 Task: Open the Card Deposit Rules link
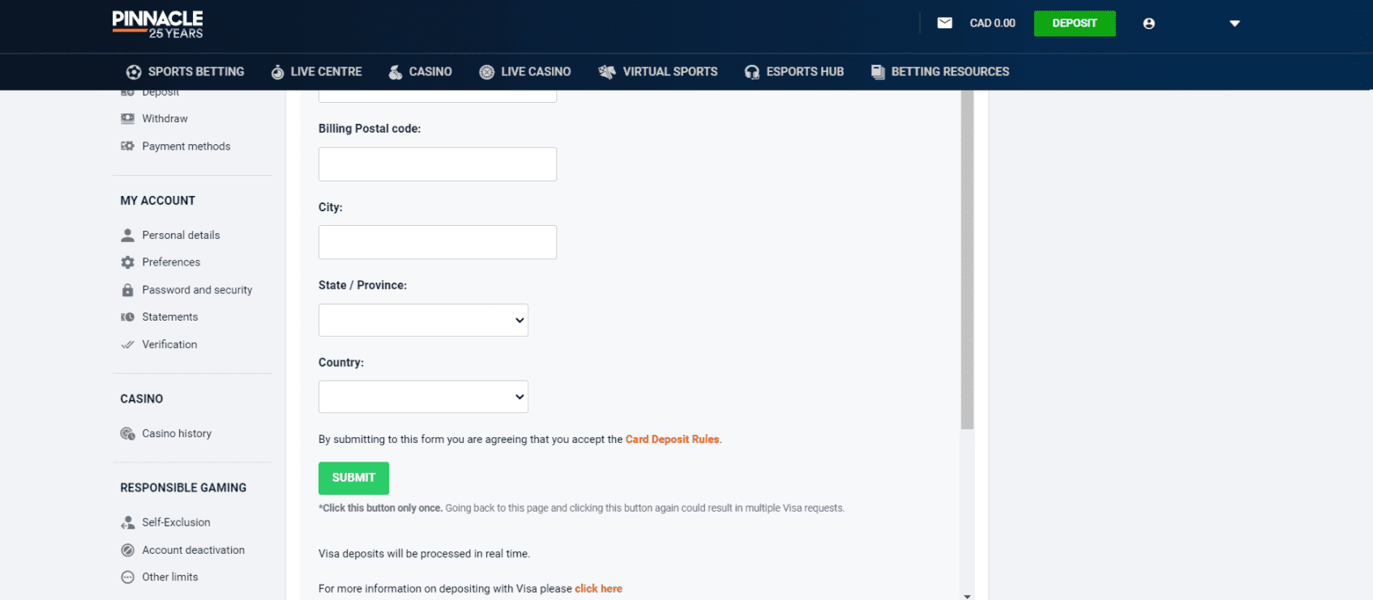coord(672,440)
